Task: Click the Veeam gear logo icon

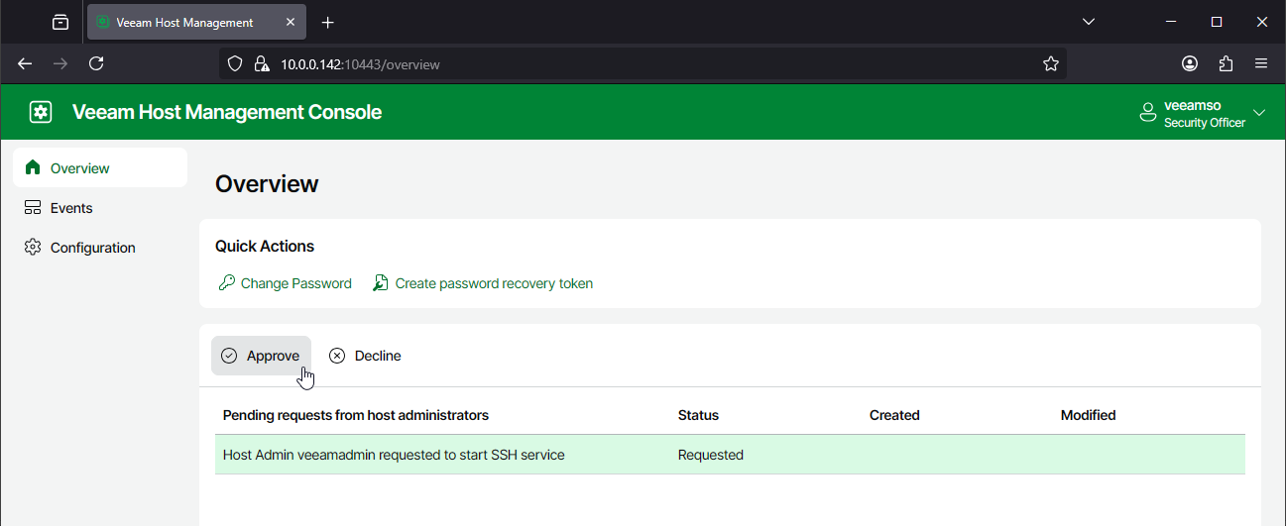Action: (40, 112)
